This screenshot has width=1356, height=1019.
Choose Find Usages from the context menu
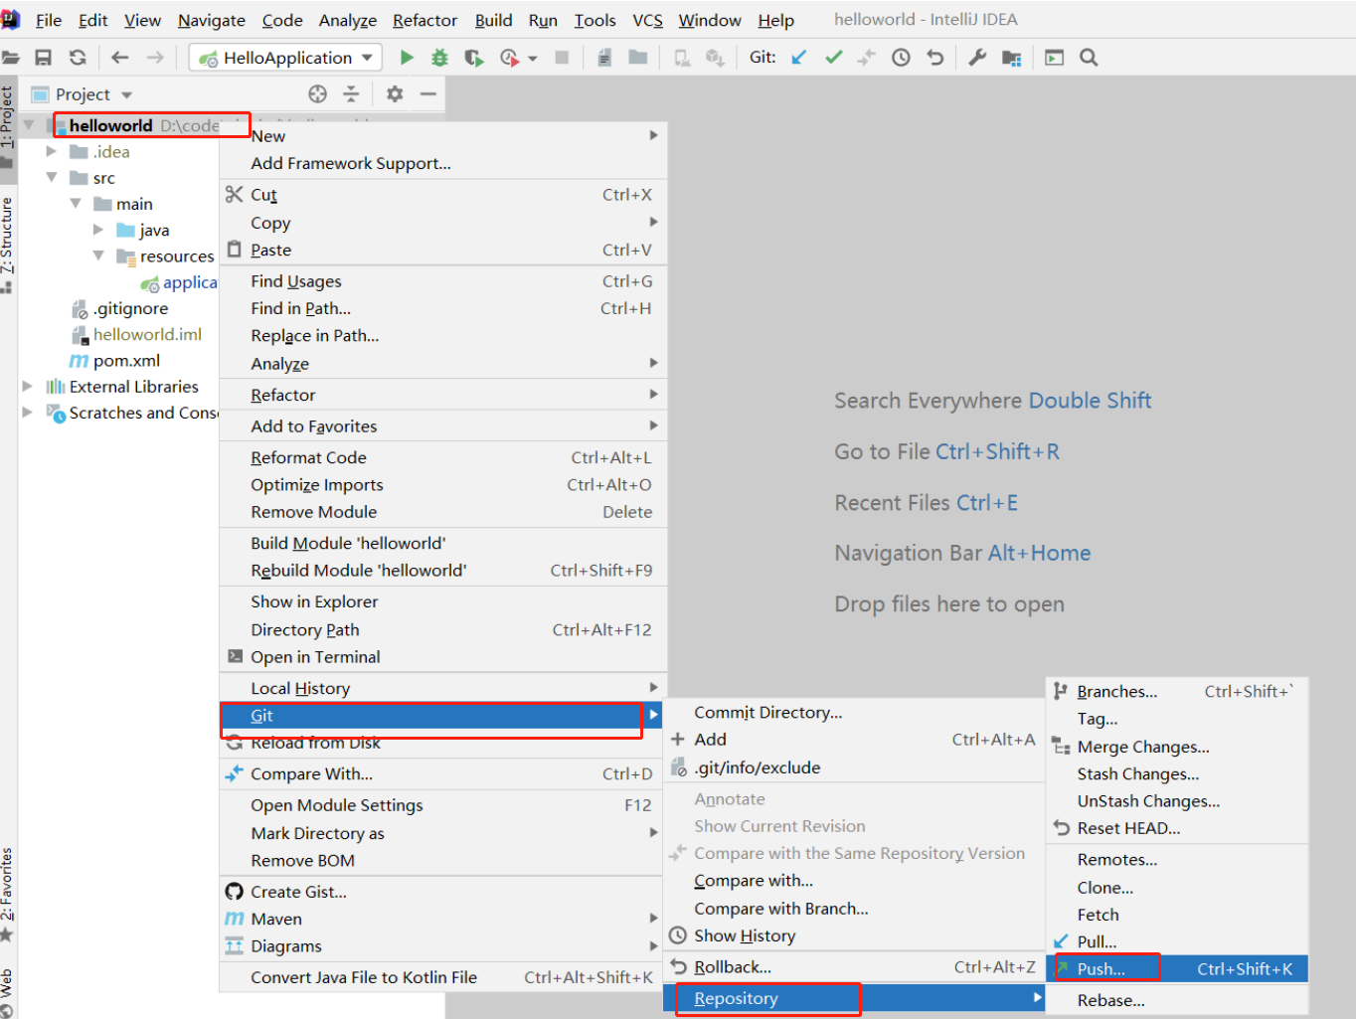click(x=442, y=281)
